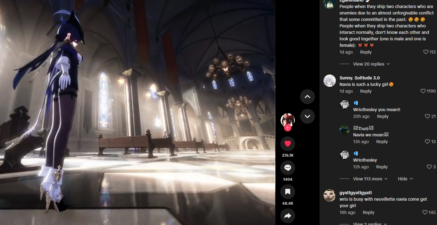This screenshot has width=437, height=225.
Task: Reply to gyattgyattgyatt's comment
Action: click(369, 212)
